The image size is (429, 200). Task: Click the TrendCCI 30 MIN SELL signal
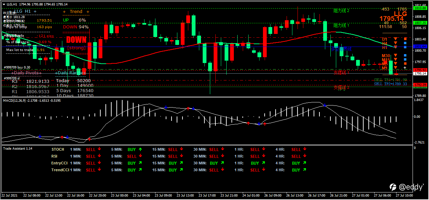pyautogui.click(x=214, y=170)
